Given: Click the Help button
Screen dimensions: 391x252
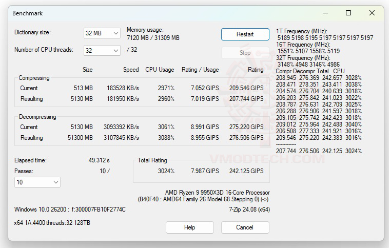Looking at the screenshot, I should [x=189, y=227].
